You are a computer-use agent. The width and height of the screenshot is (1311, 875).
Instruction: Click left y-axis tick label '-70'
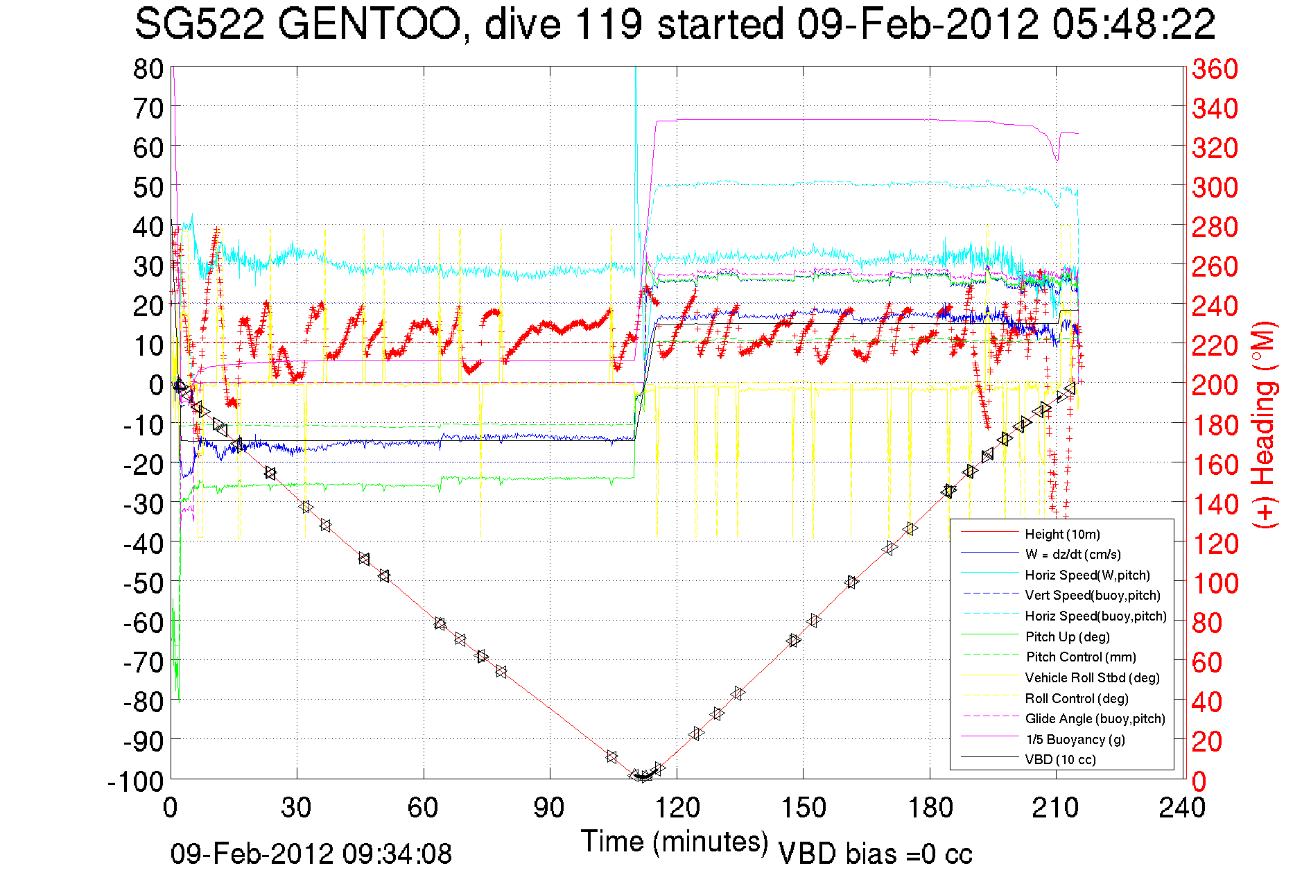coord(143,662)
